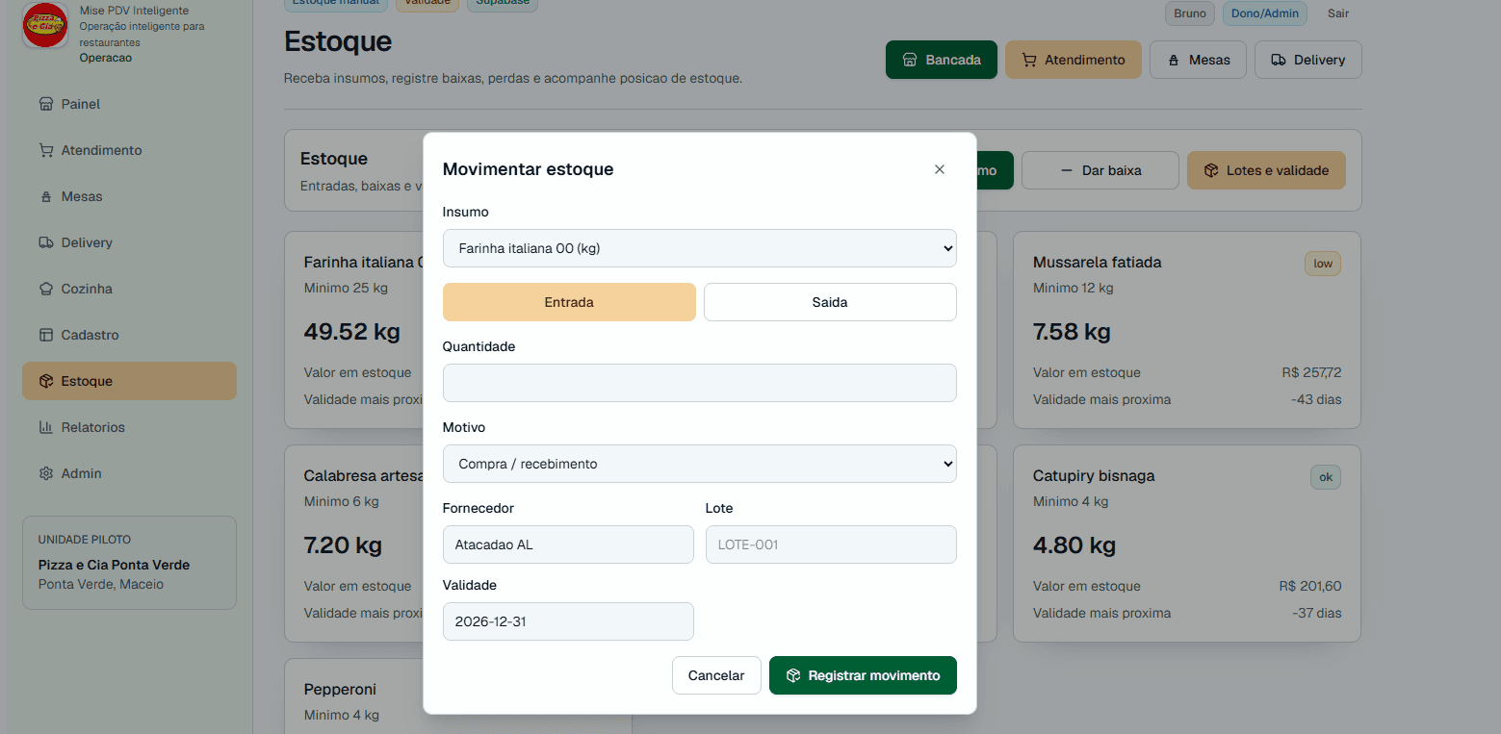
Task: Open Admin in the sidebar
Action: (129, 473)
